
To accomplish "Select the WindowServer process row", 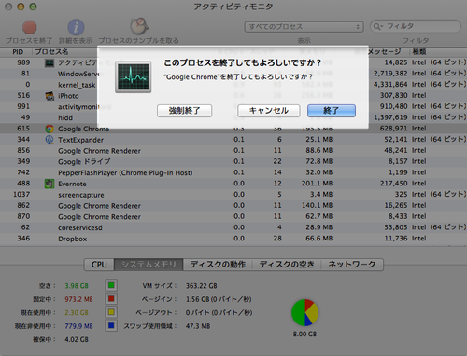I will pyautogui.click(x=233, y=74).
